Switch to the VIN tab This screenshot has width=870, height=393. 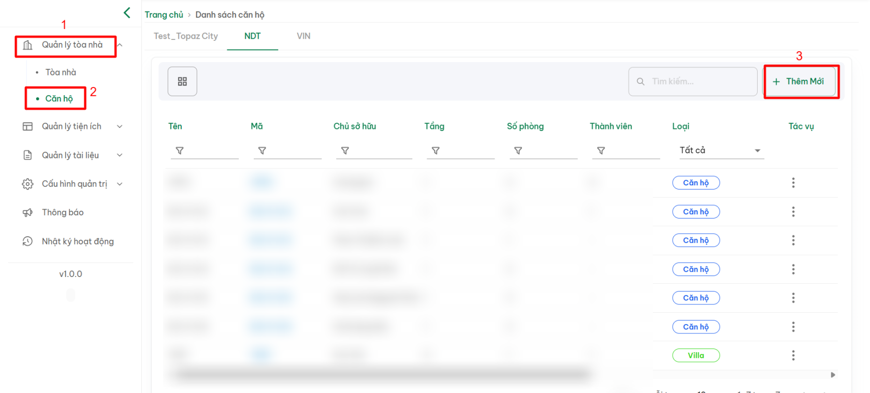click(x=303, y=36)
